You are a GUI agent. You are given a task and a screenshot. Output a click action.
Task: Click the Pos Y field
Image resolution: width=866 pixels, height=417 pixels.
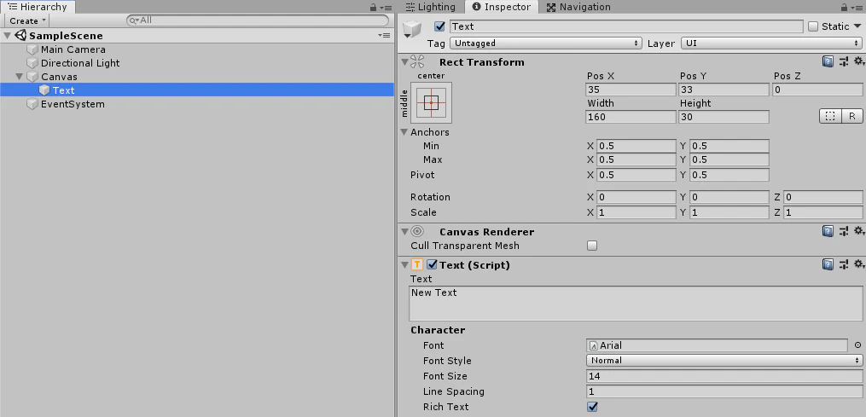tap(724, 90)
